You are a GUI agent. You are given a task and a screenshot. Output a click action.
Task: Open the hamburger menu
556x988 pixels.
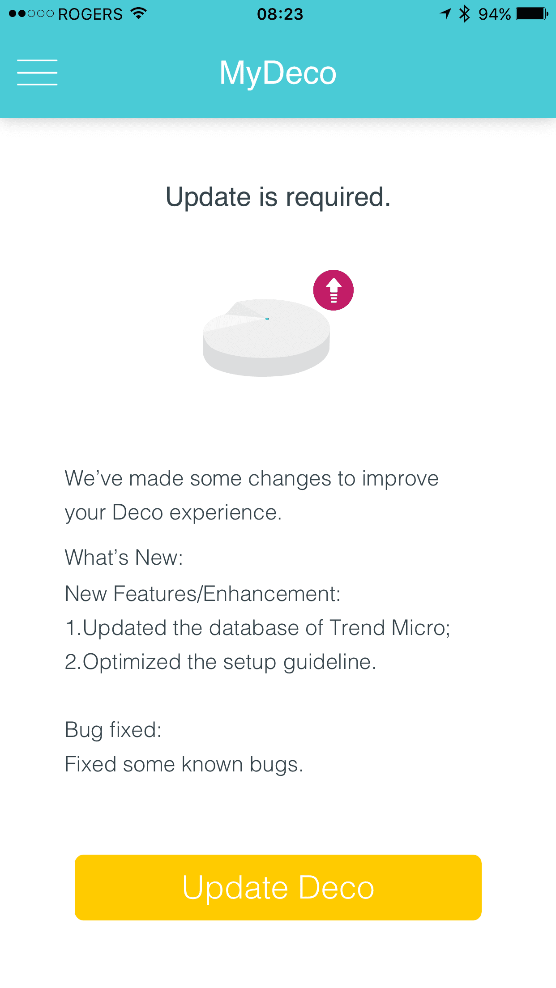[x=37, y=72]
